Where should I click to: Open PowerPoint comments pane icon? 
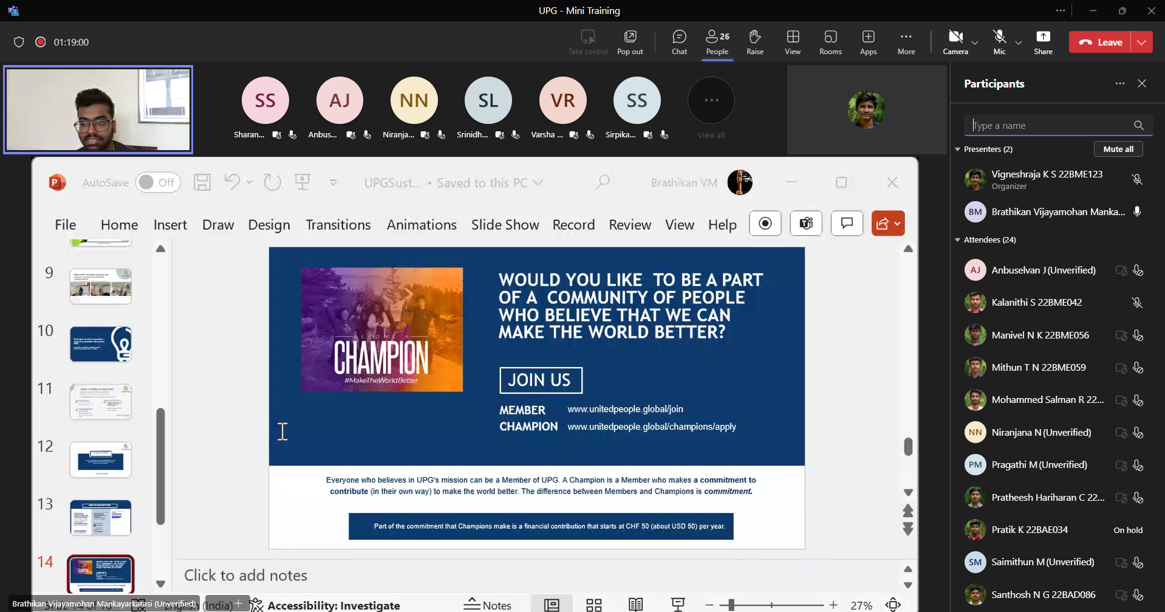(847, 223)
